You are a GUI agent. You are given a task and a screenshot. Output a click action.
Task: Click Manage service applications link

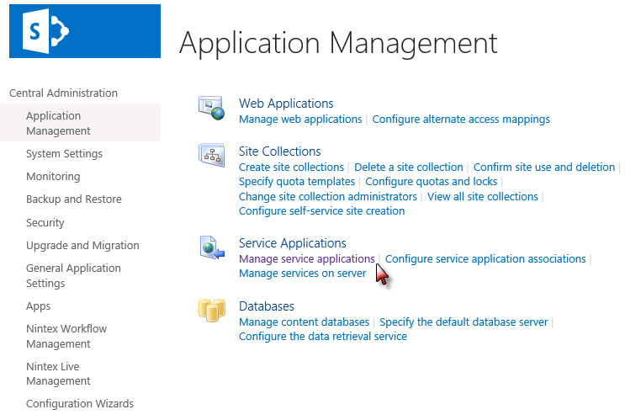click(306, 259)
